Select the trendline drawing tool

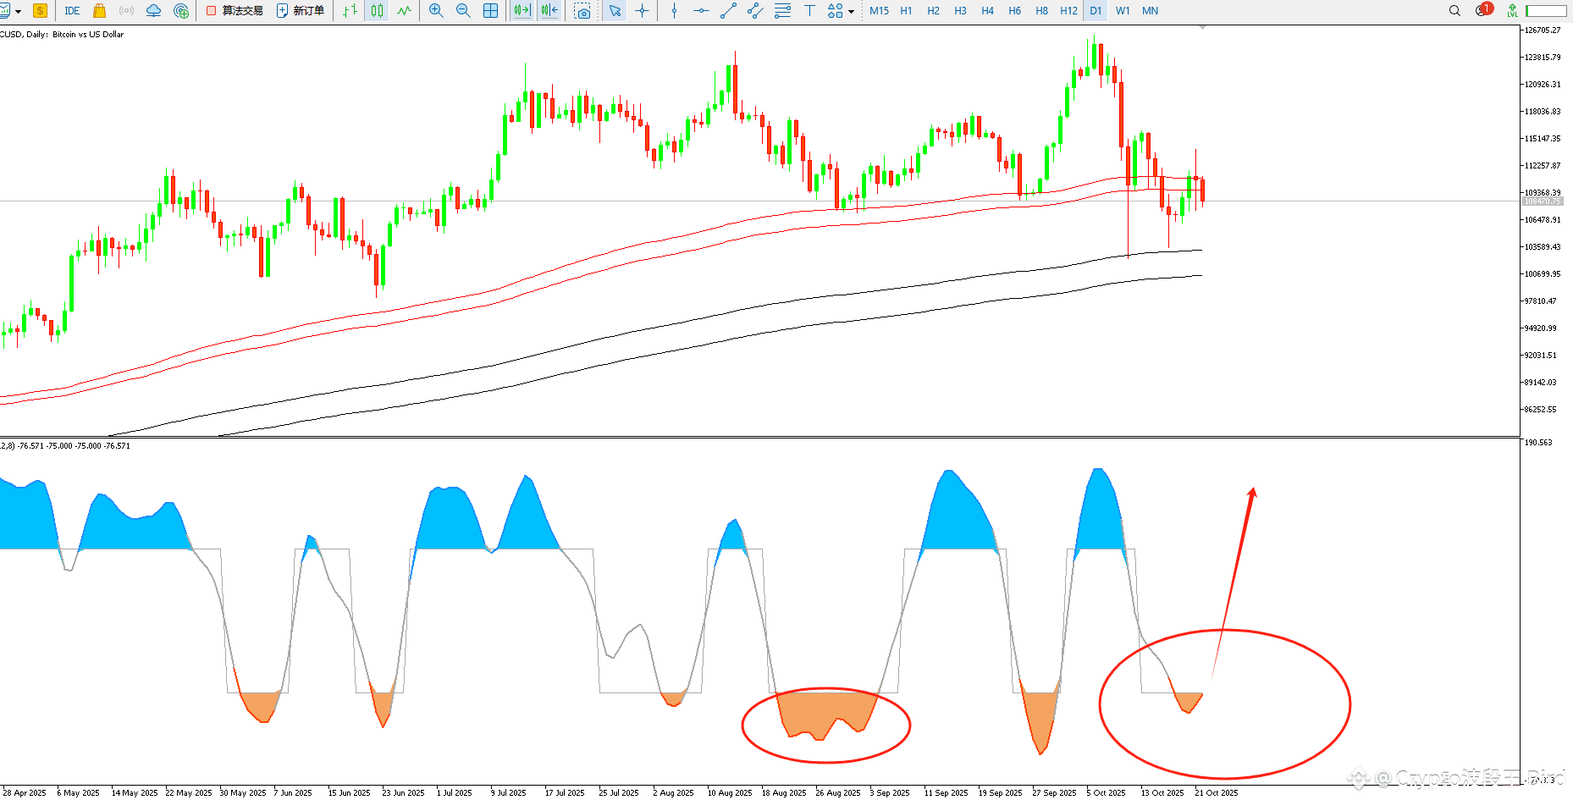point(728,11)
